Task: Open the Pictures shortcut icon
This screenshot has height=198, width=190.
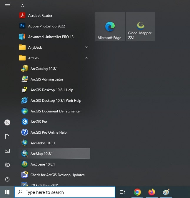Action: (7, 151)
